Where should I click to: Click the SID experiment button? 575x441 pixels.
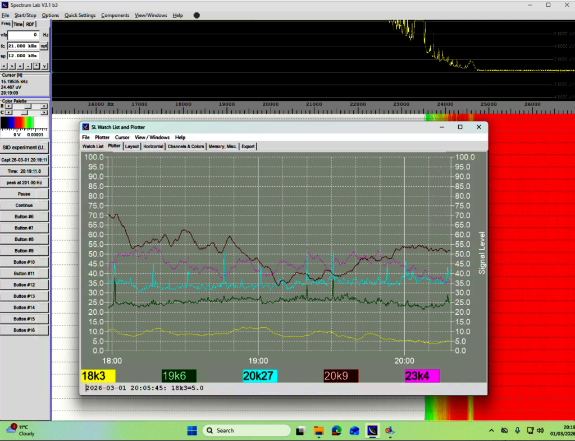pyautogui.click(x=24, y=148)
